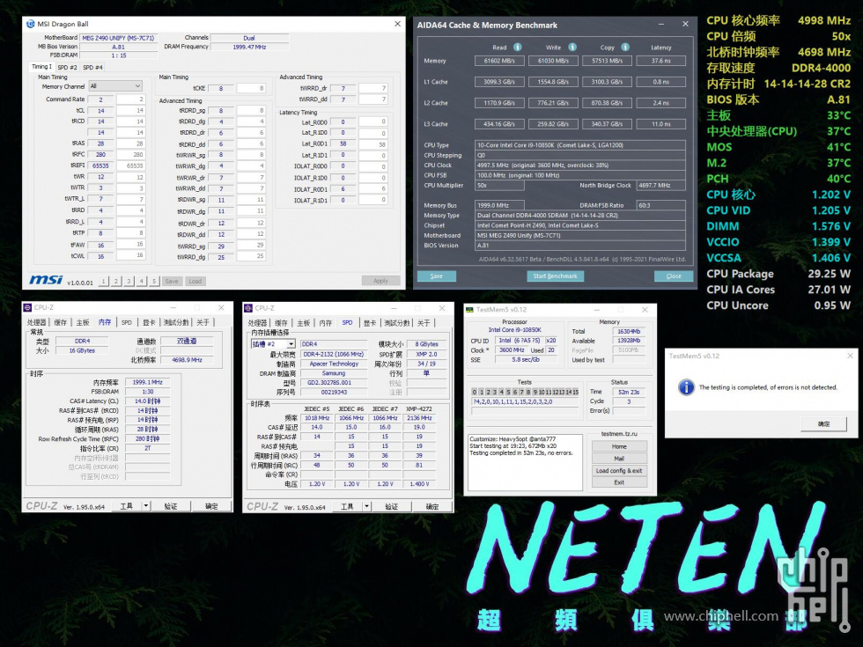Open the 测试分数 tab in the CPU-Z SPD slot window

click(x=396, y=323)
